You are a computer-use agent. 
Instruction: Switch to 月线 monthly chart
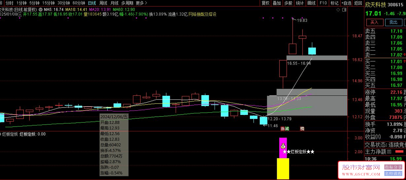[114, 3]
